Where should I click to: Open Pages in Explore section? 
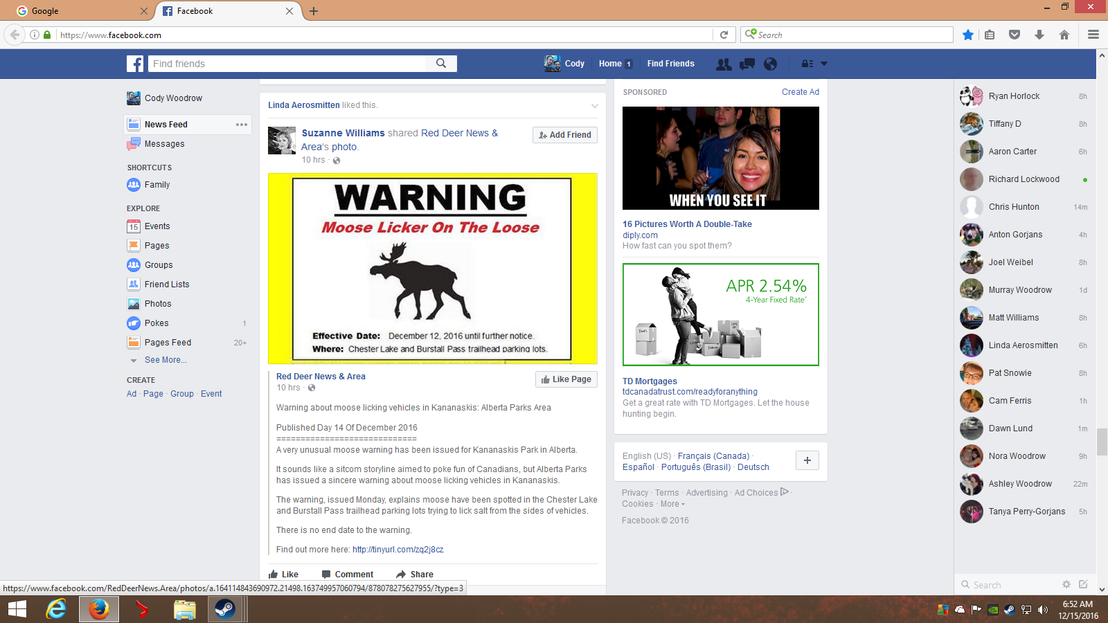(x=157, y=246)
